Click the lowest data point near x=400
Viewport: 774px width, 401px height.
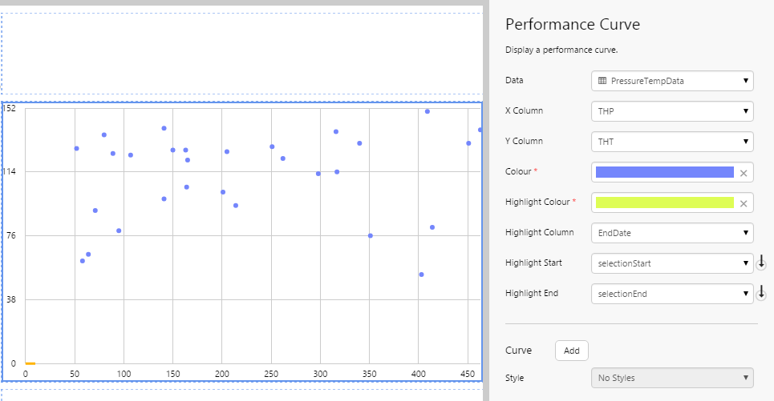tap(421, 275)
